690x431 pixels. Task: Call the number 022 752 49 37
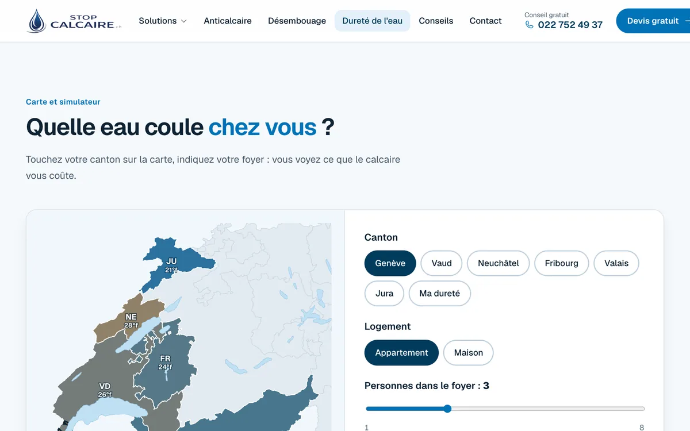click(570, 25)
